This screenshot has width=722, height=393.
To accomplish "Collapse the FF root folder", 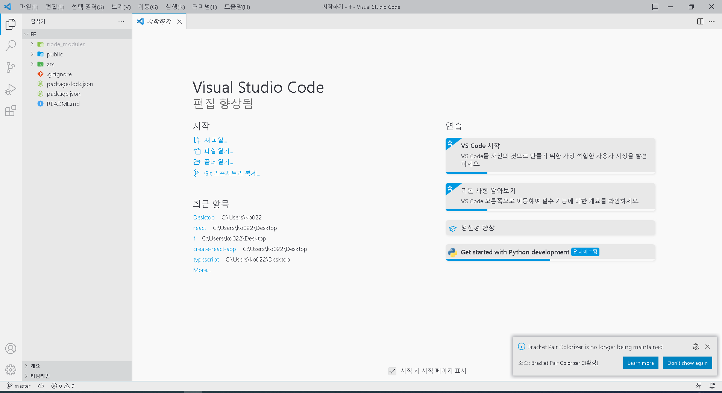I will click(x=77, y=34).
